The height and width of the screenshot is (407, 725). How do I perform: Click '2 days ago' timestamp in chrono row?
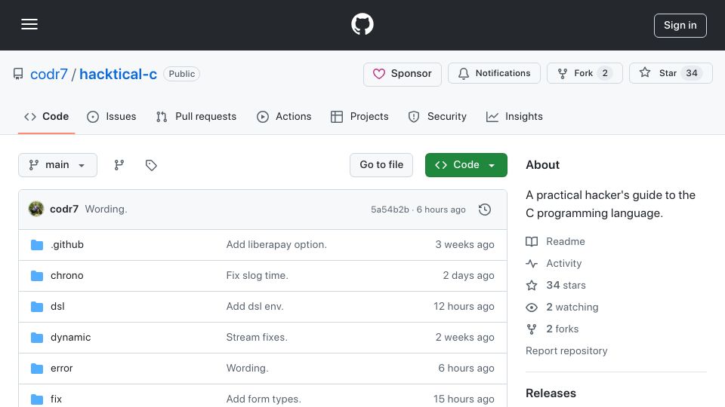[x=468, y=276]
